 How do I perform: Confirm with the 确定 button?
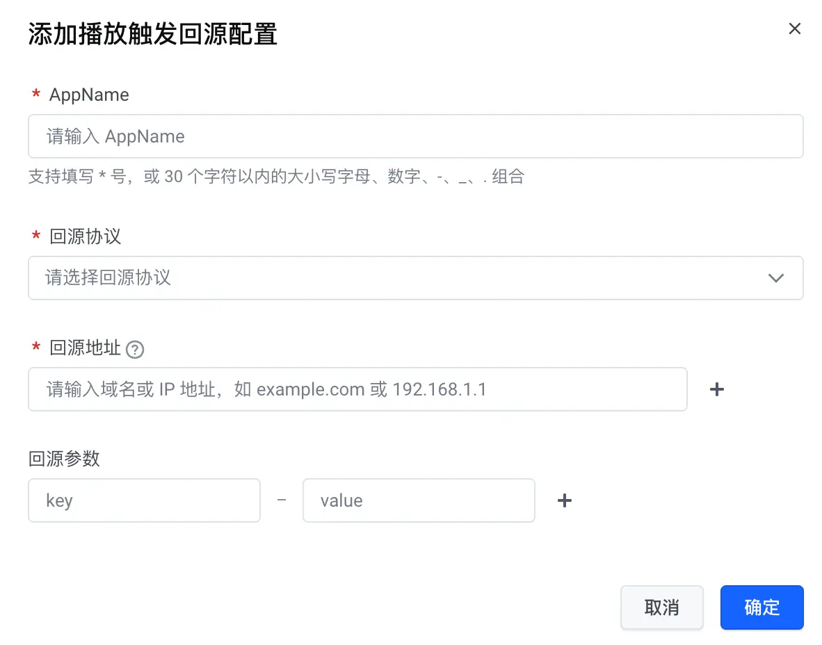click(x=761, y=607)
